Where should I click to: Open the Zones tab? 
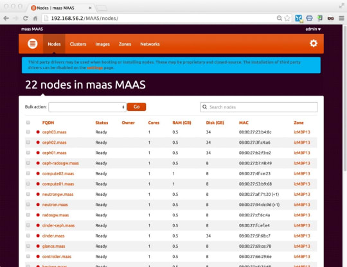(125, 44)
